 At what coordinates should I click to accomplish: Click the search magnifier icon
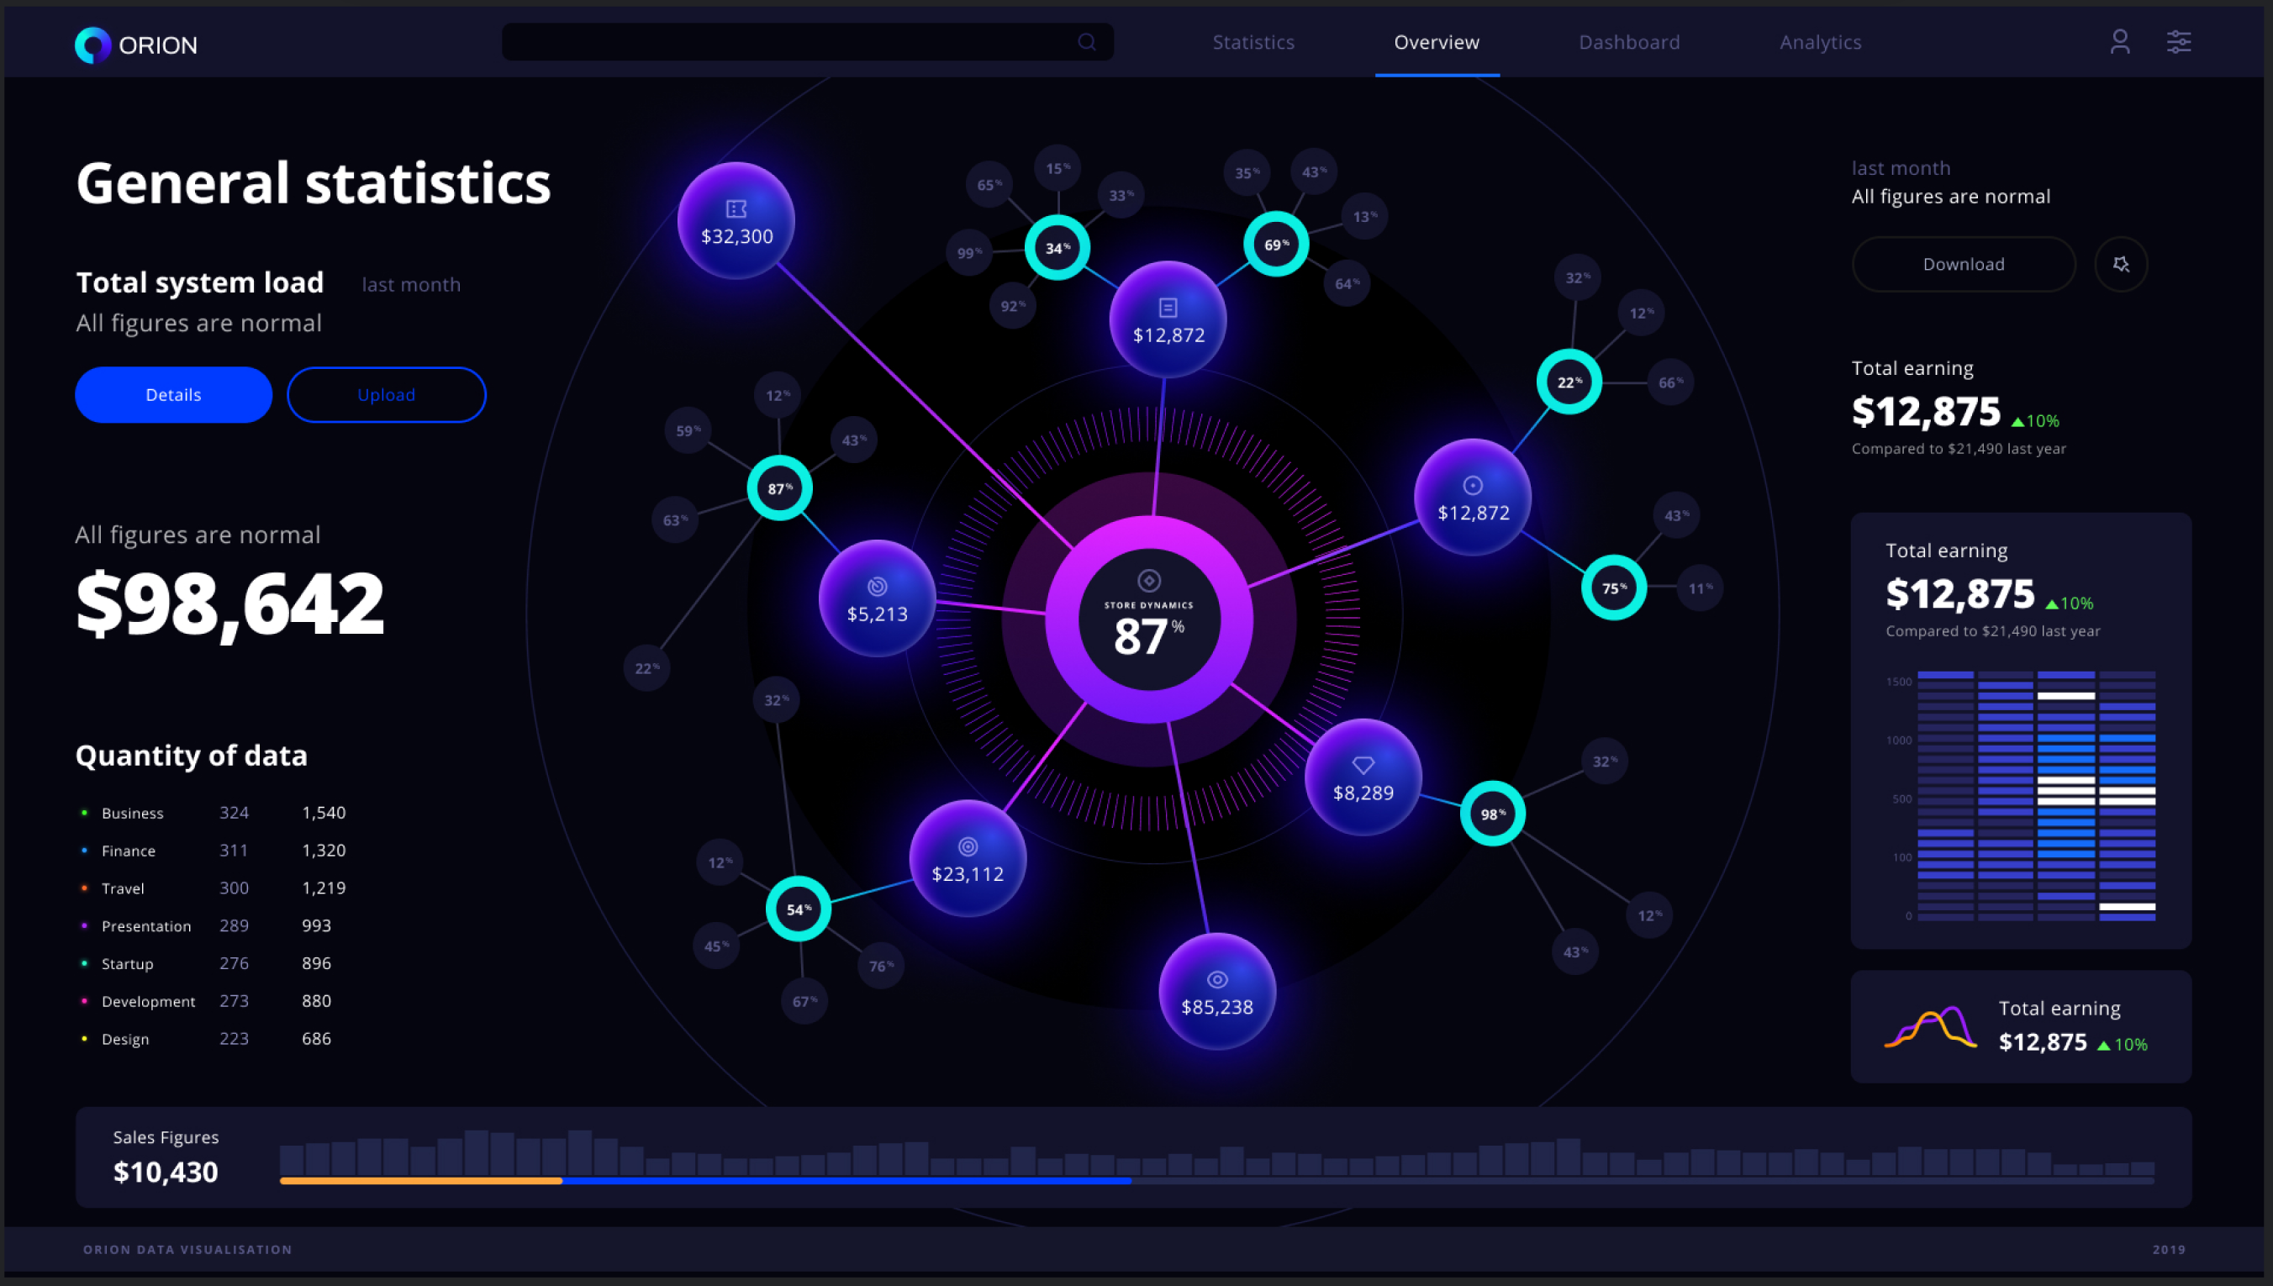click(1086, 41)
